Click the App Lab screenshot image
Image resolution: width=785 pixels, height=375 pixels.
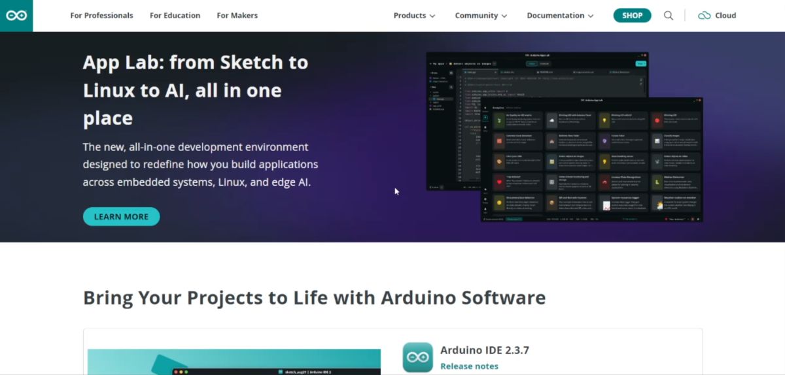click(x=564, y=137)
